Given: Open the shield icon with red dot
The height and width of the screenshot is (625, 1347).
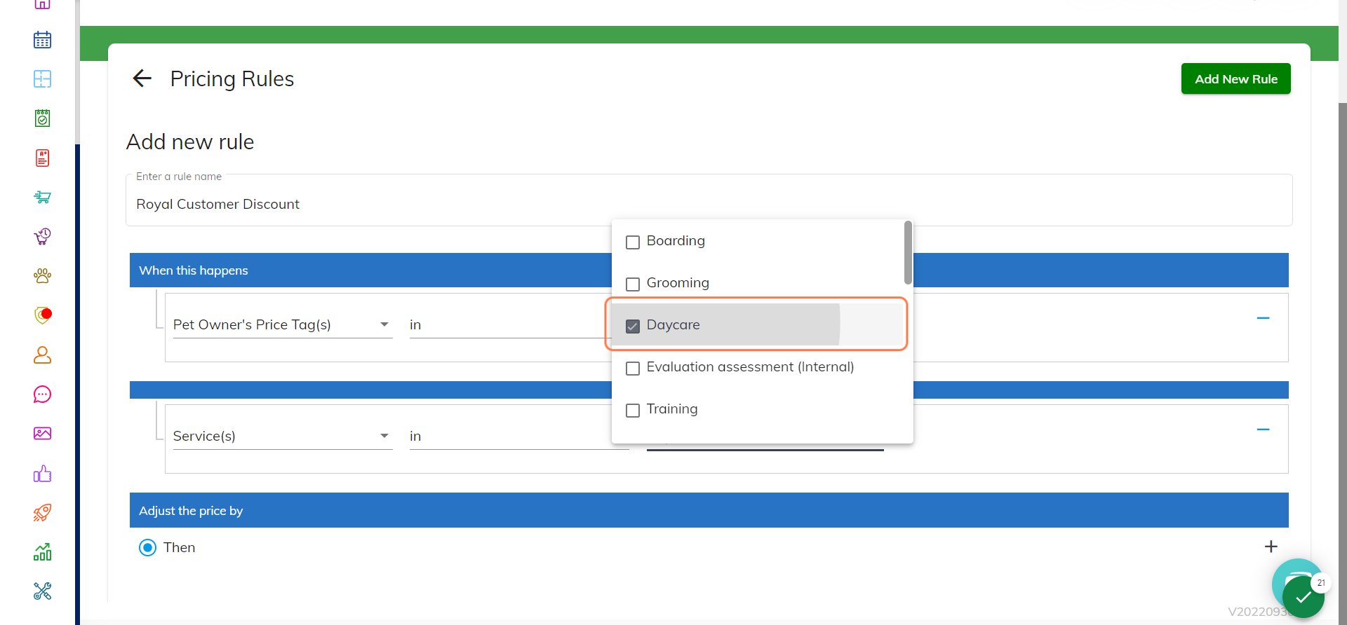Looking at the screenshot, I should coord(42,315).
